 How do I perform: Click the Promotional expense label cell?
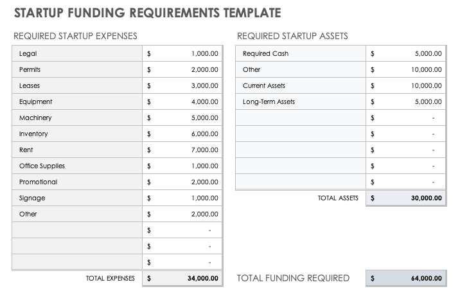pyautogui.click(x=76, y=182)
